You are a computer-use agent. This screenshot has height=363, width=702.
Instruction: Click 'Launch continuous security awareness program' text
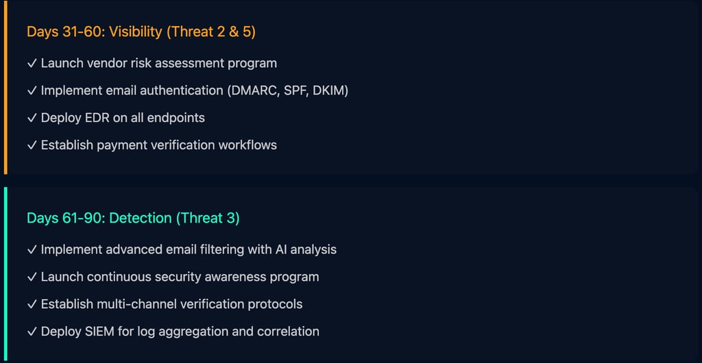(x=180, y=277)
